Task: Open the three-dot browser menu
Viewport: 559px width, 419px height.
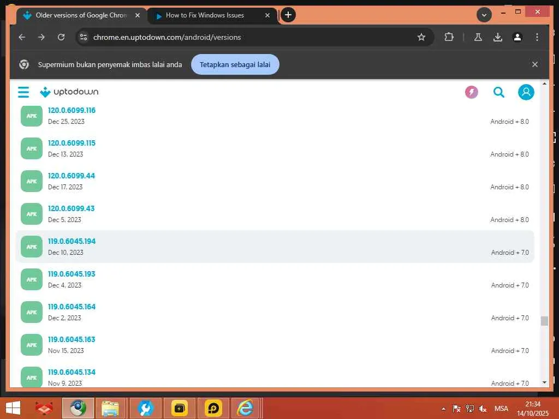Action: click(537, 37)
